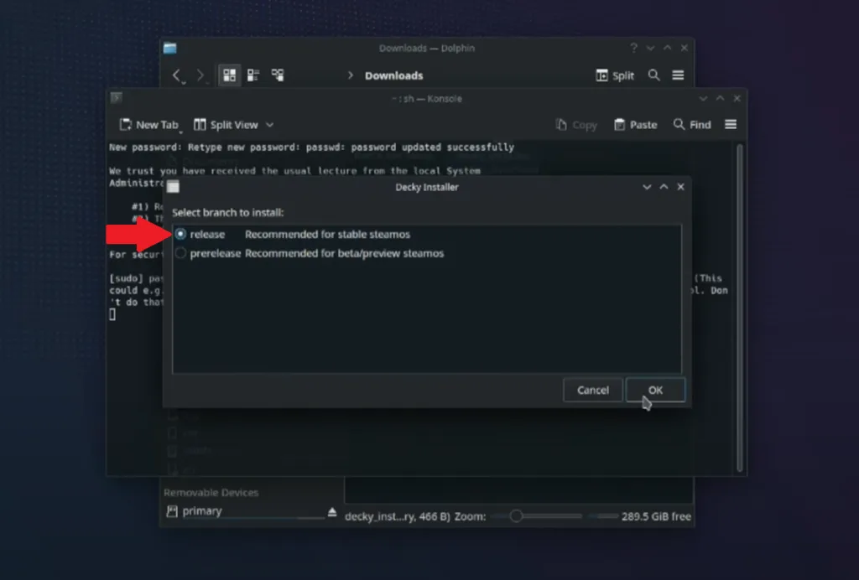Click the Decky Installer window icon
Viewport: 859px width, 580px height.
coord(173,187)
